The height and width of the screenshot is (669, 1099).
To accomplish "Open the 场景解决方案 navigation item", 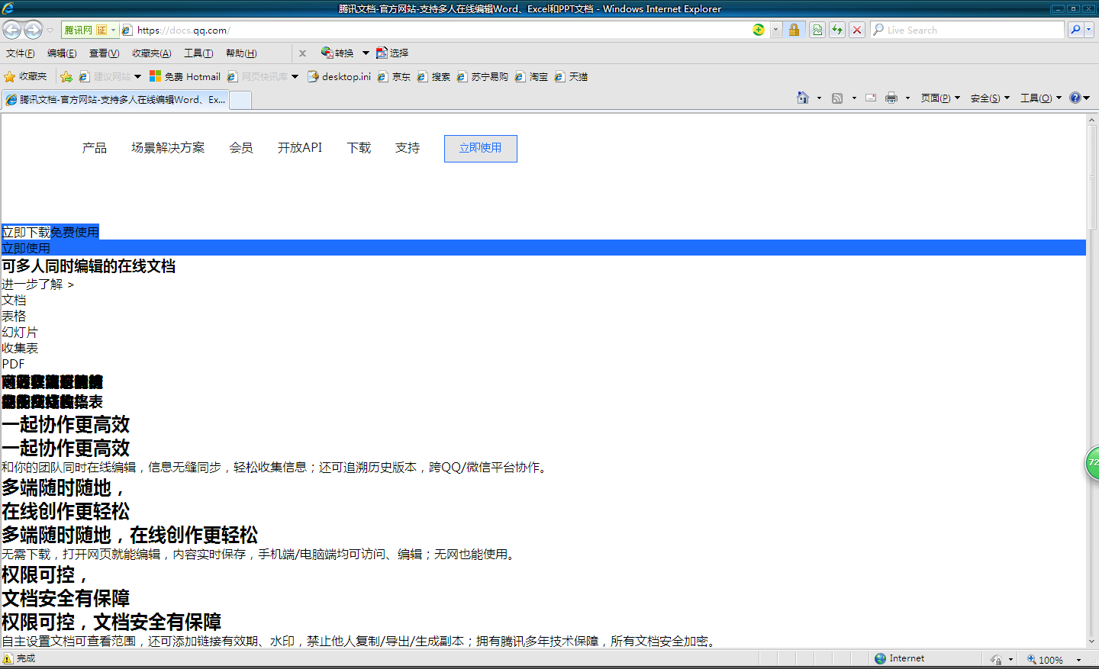I will point(168,148).
